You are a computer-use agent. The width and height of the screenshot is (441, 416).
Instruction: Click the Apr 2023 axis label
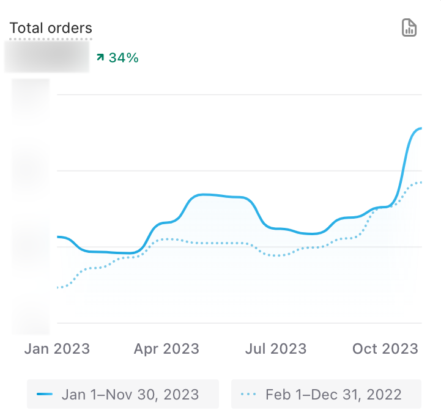(x=166, y=349)
